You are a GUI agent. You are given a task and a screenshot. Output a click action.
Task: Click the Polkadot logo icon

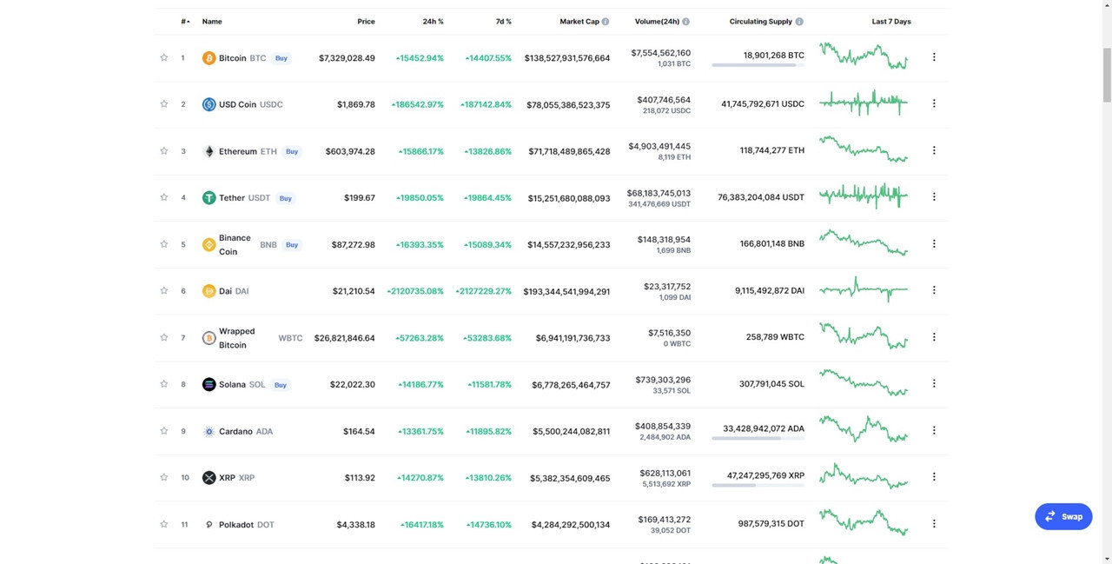point(208,525)
